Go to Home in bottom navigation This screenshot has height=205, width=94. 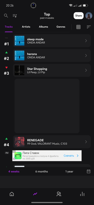(x=12, y=194)
